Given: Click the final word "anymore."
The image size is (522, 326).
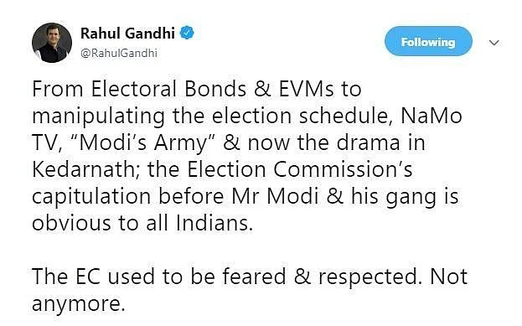Looking at the screenshot, I should [x=79, y=304].
